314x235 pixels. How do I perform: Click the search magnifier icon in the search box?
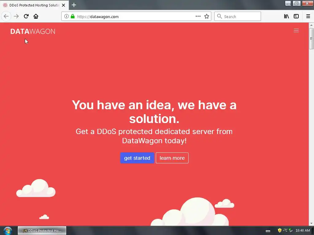tap(220, 17)
